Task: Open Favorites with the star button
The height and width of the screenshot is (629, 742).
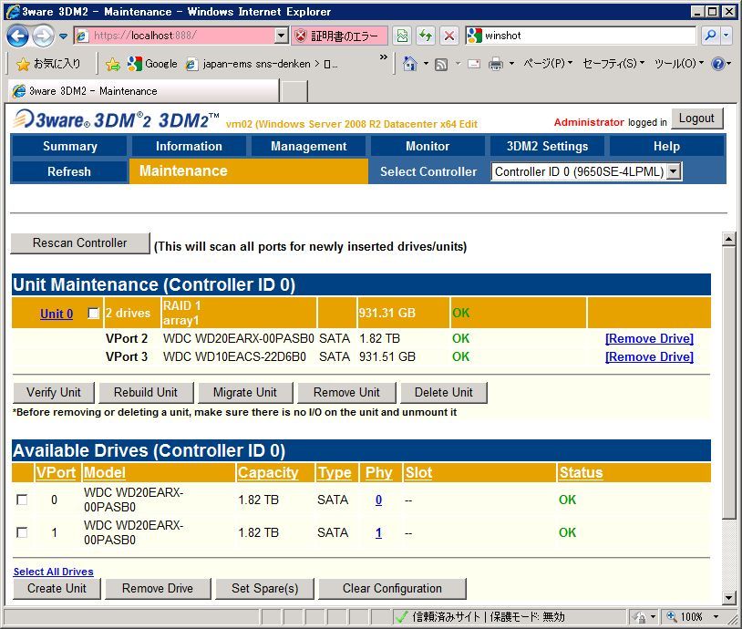Action: click(x=48, y=64)
